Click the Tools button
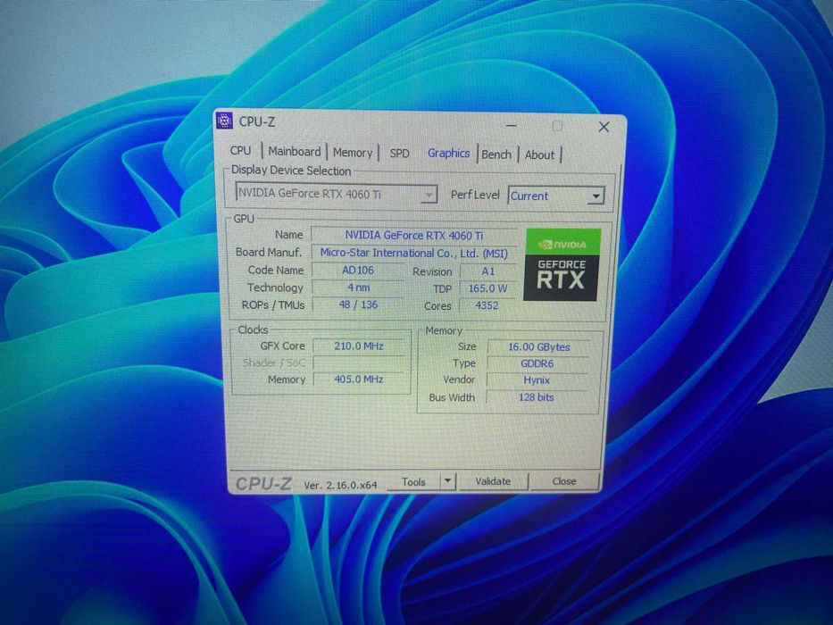This screenshot has width=833, height=625. tap(413, 482)
